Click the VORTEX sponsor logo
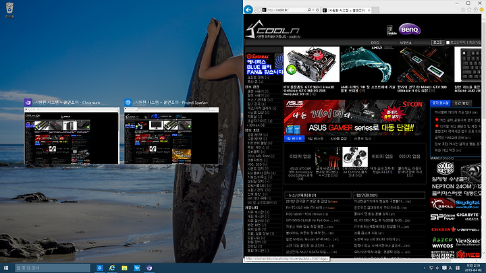Viewport: 486px width, 273px height. point(468,230)
